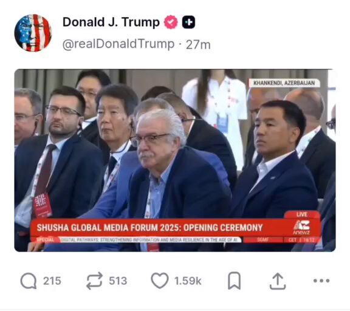Viewport: 350px width, 311px height.
Task: Click the Donald J. Trump display name
Action: (x=111, y=22)
